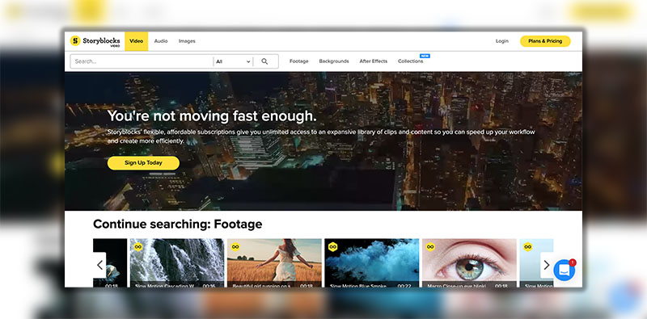
Task: Click the right carousel arrow
Action: (x=547, y=265)
